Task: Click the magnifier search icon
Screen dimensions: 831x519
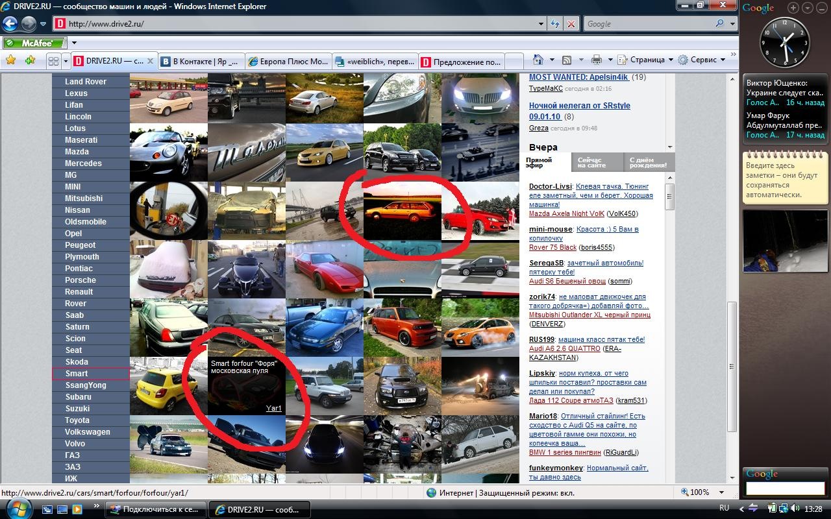Action: pyautogui.click(x=719, y=24)
